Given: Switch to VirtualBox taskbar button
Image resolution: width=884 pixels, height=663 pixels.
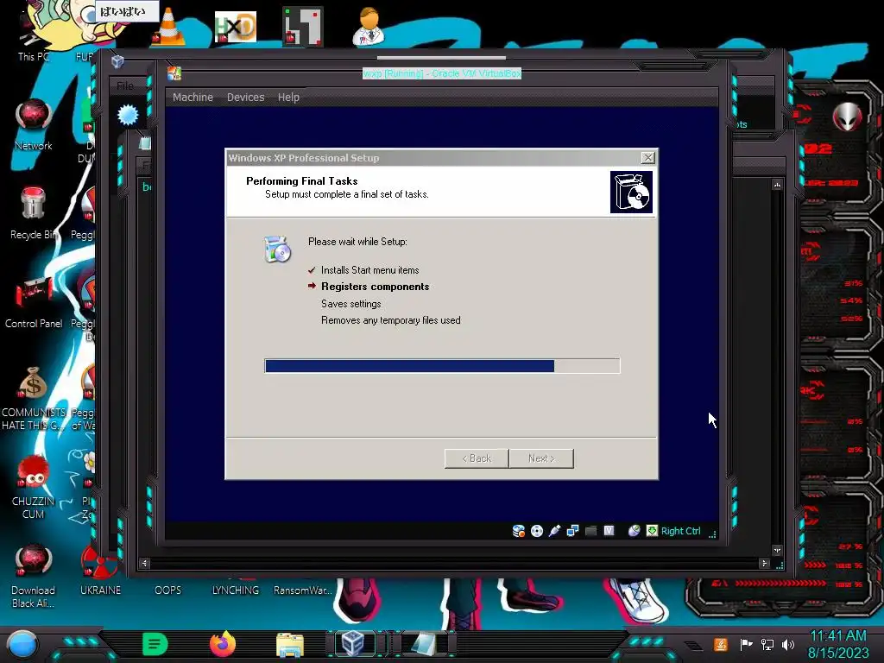Looking at the screenshot, I should pyautogui.click(x=353, y=644).
